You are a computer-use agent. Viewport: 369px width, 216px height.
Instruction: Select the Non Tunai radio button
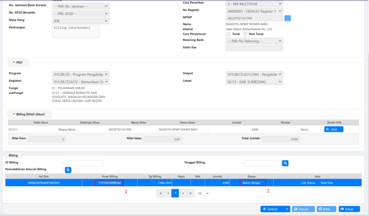[245, 34]
